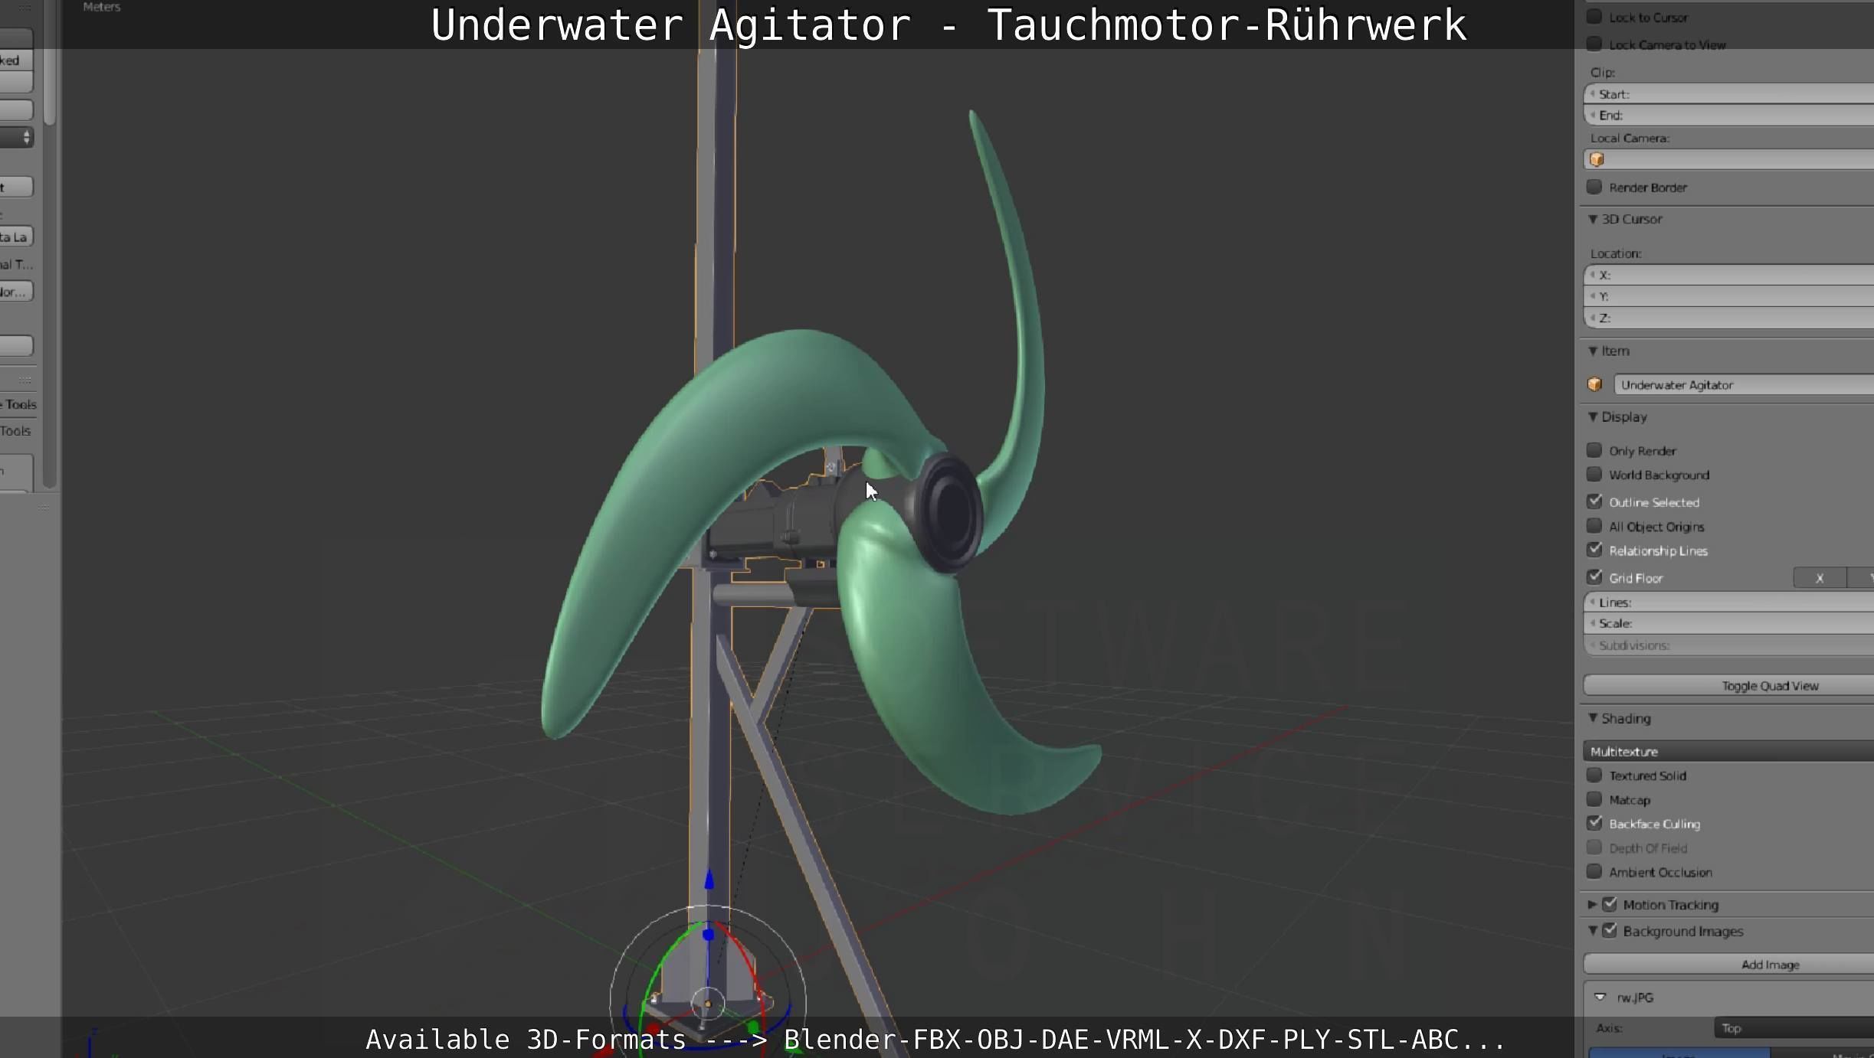Screen dimensions: 1874x1058
Task: Click the Add Image button
Action: pos(1728,965)
